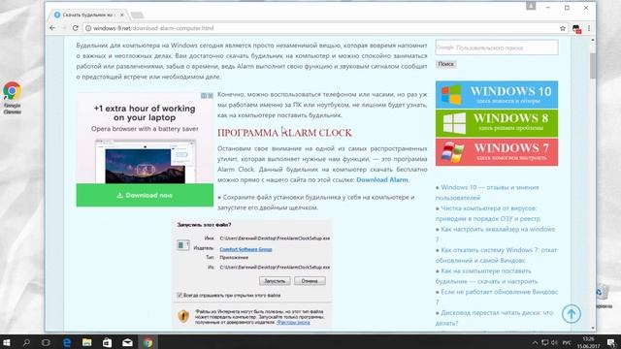Click the Поиск search button

point(446,64)
